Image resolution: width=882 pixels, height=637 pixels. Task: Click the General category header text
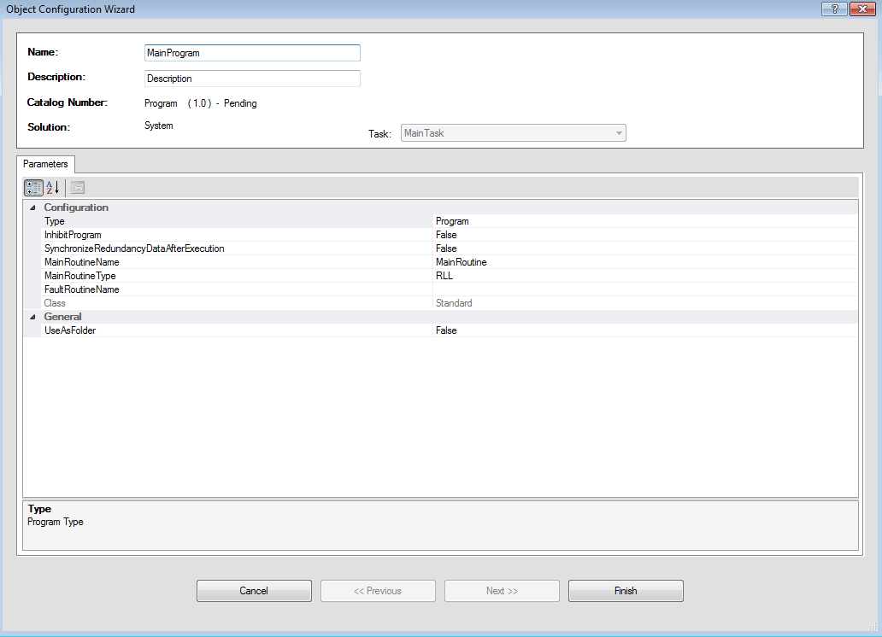pos(62,317)
